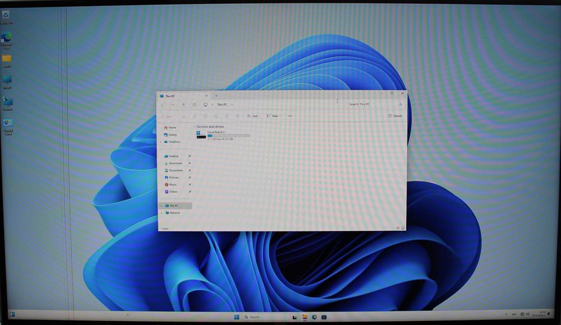Unpin Pictures from Quick access
Image resolution: width=561 pixels, height=325 pixels.
[190, 178]
